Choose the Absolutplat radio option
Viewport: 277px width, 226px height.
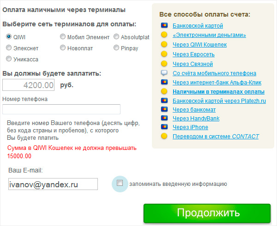(x=116, y=36)
